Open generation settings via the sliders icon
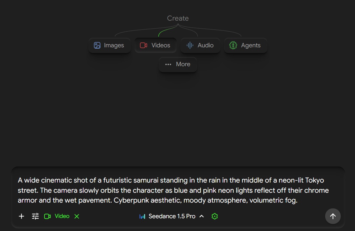The height and width of the screenshot is (231, 355). 35,216
